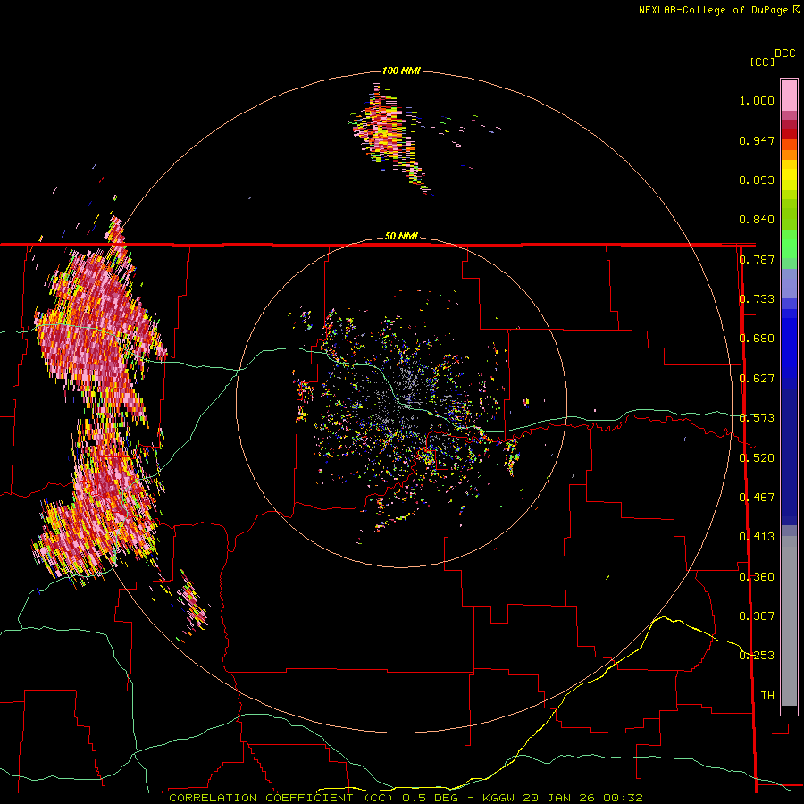This screenshot has height=804, width=804.
Task: Click the 0.520 scale value
Action: pyautogui.click(x=757, y=458)
